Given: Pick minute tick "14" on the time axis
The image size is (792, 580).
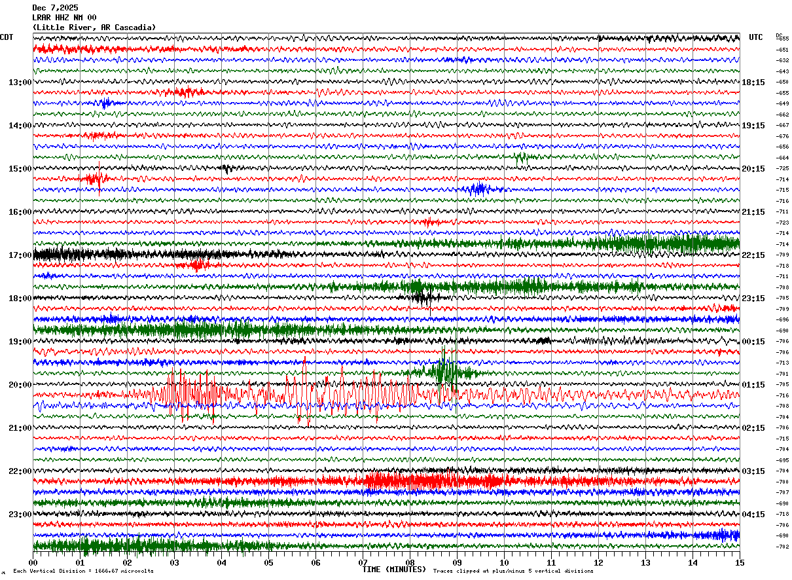Looking at the screenshot, I should 693,563.
